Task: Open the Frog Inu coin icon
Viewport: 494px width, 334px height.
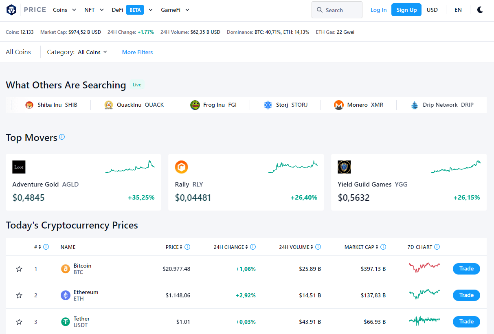Action: [195, 105]
